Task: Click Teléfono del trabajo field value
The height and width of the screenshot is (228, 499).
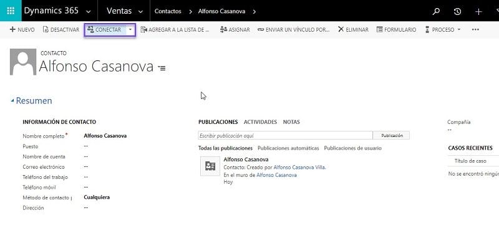Action: point(86,176)
